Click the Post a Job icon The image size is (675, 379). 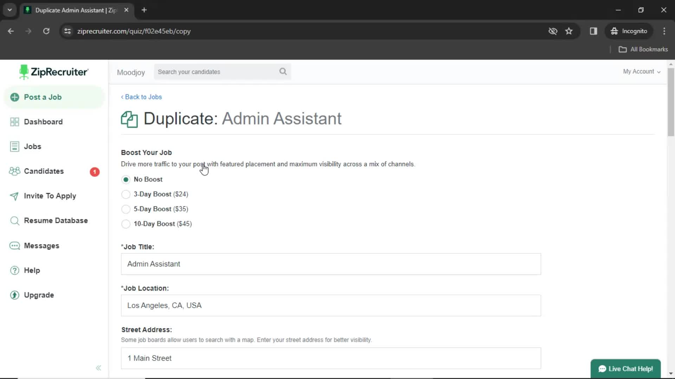[15, 97]
